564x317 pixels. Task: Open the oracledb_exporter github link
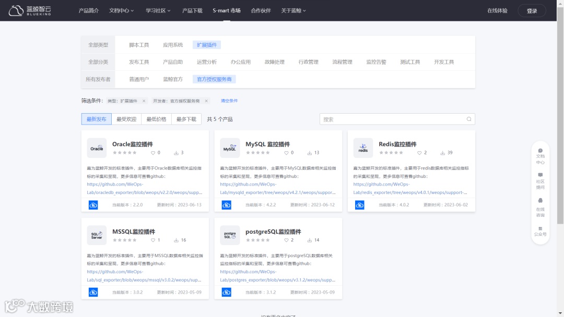(144, 188)
